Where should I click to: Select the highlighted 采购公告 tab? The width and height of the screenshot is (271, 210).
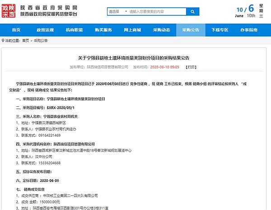(x=191, y=30)
